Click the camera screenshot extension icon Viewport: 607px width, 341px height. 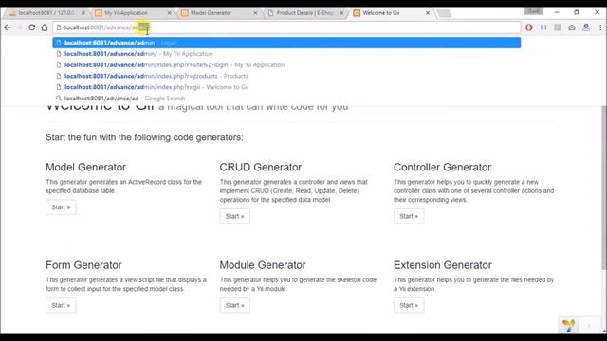coord(572,27)
